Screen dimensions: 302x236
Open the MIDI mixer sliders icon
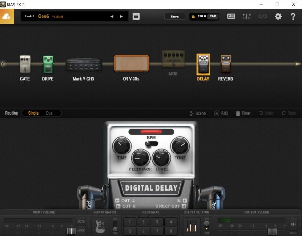coord(247,17)
